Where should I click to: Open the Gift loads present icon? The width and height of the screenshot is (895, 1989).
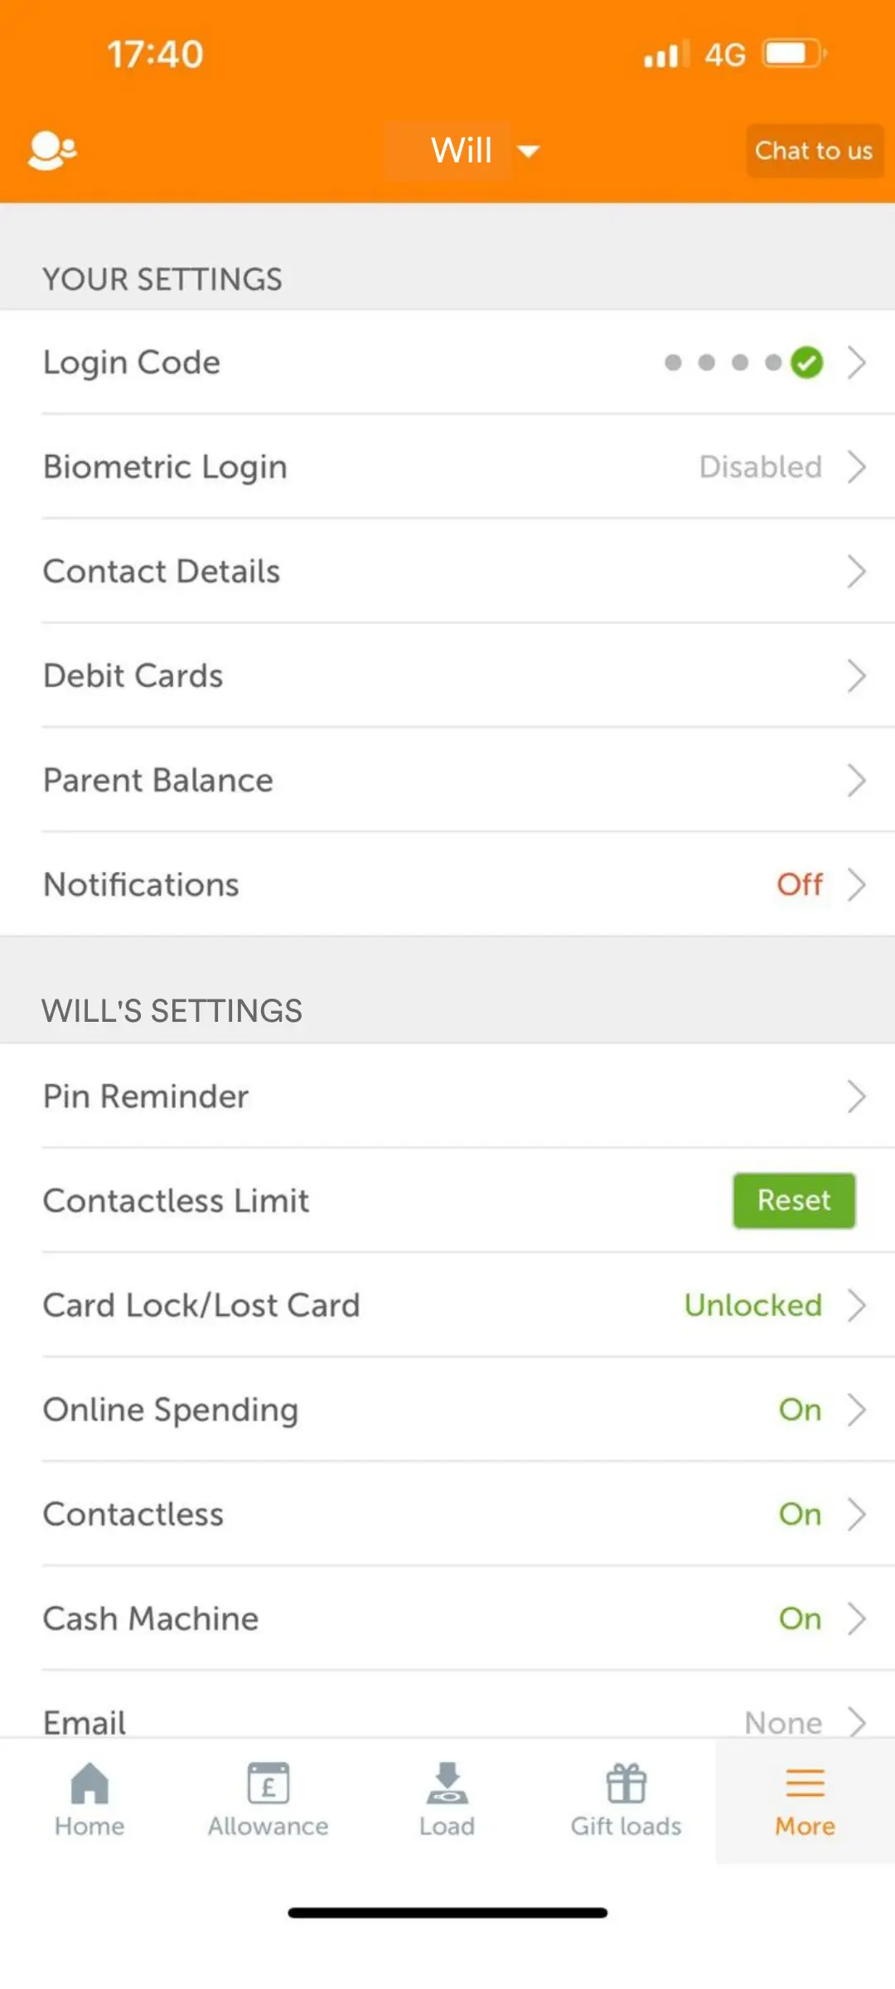[626, 1783]
